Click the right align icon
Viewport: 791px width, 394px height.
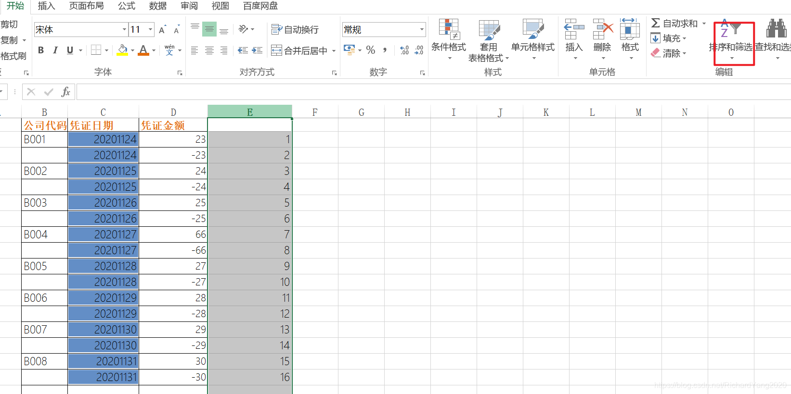224,50
